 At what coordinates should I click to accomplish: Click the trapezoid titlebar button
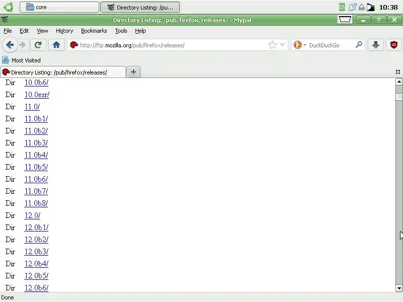coord(345,20)
